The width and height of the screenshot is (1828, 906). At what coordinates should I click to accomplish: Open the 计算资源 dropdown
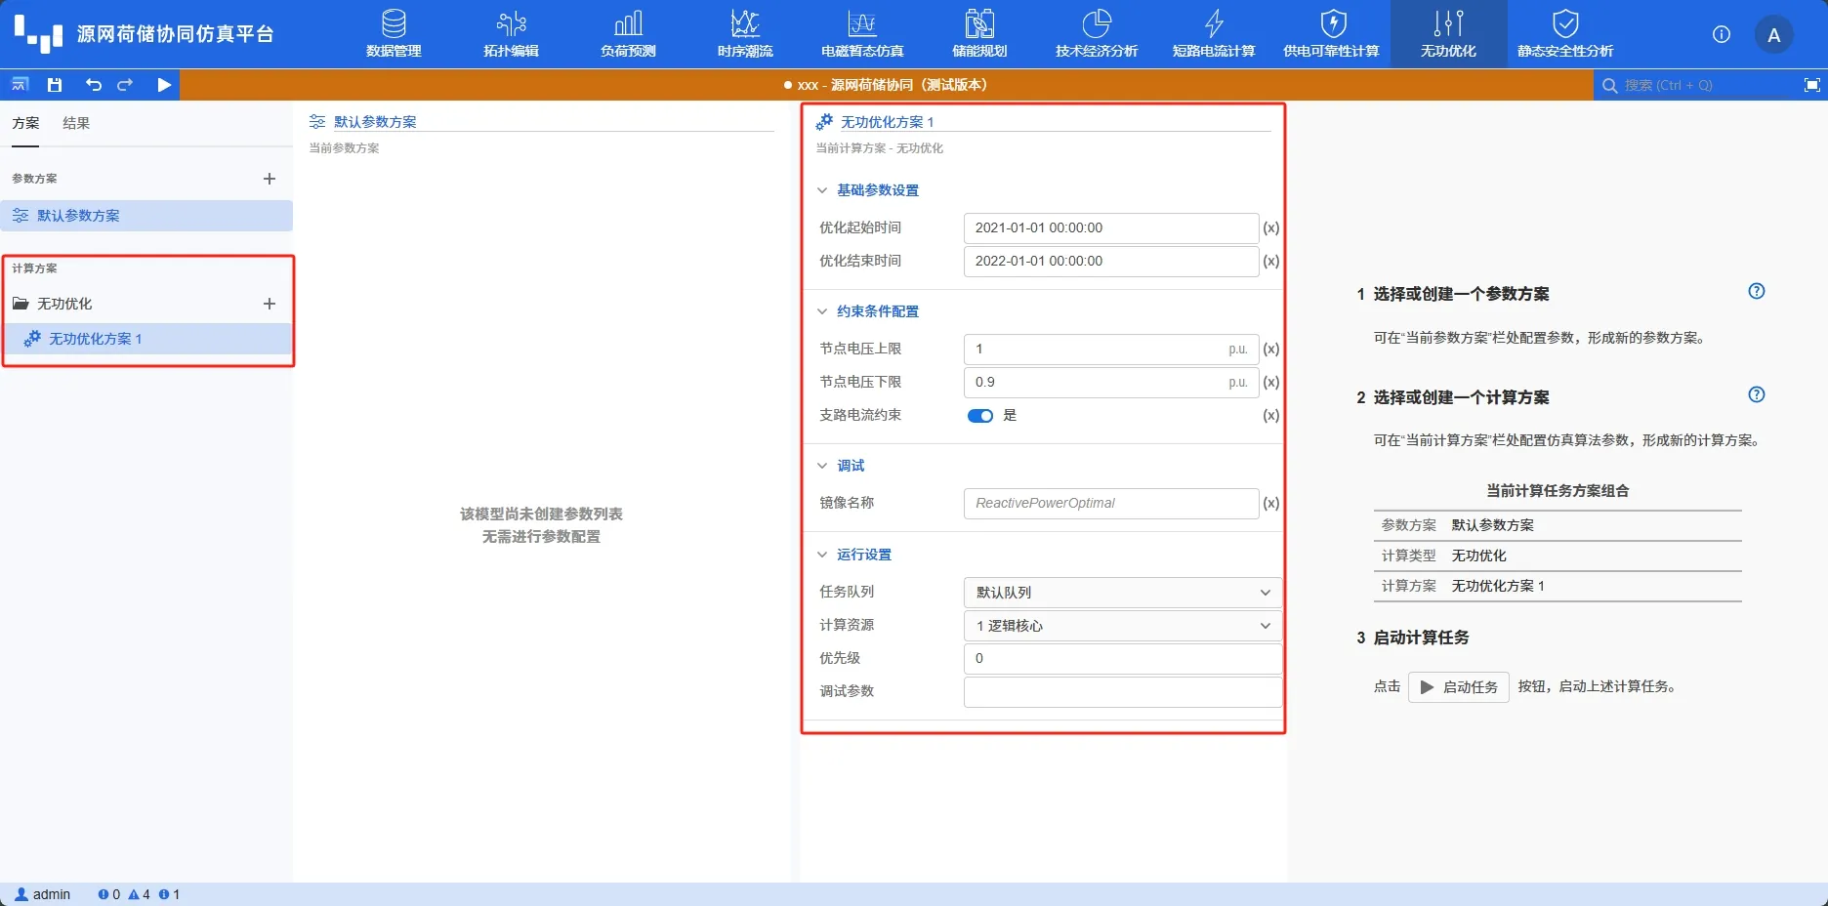1122,626
